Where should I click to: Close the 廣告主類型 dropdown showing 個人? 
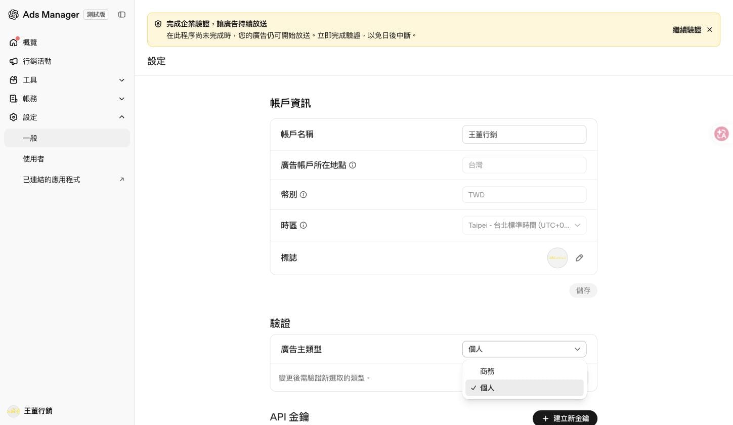[524, 349]
